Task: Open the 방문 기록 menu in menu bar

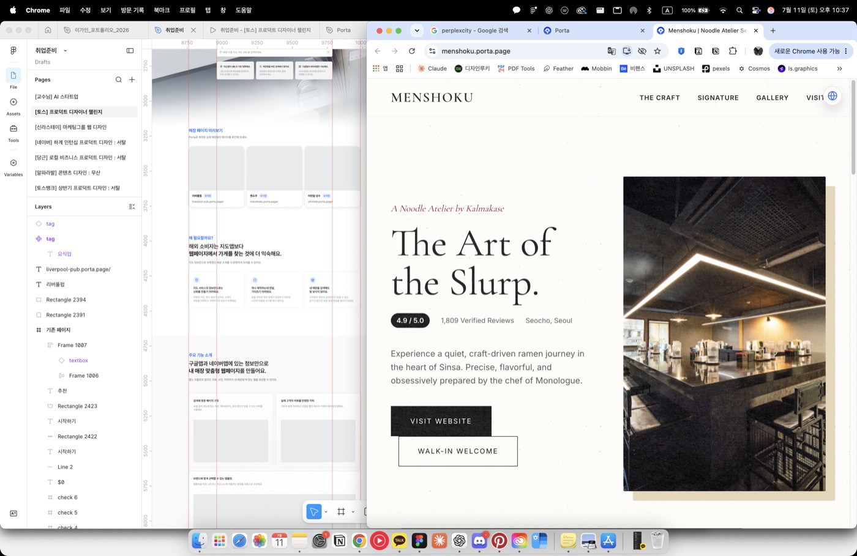Action: coord(132,10)
